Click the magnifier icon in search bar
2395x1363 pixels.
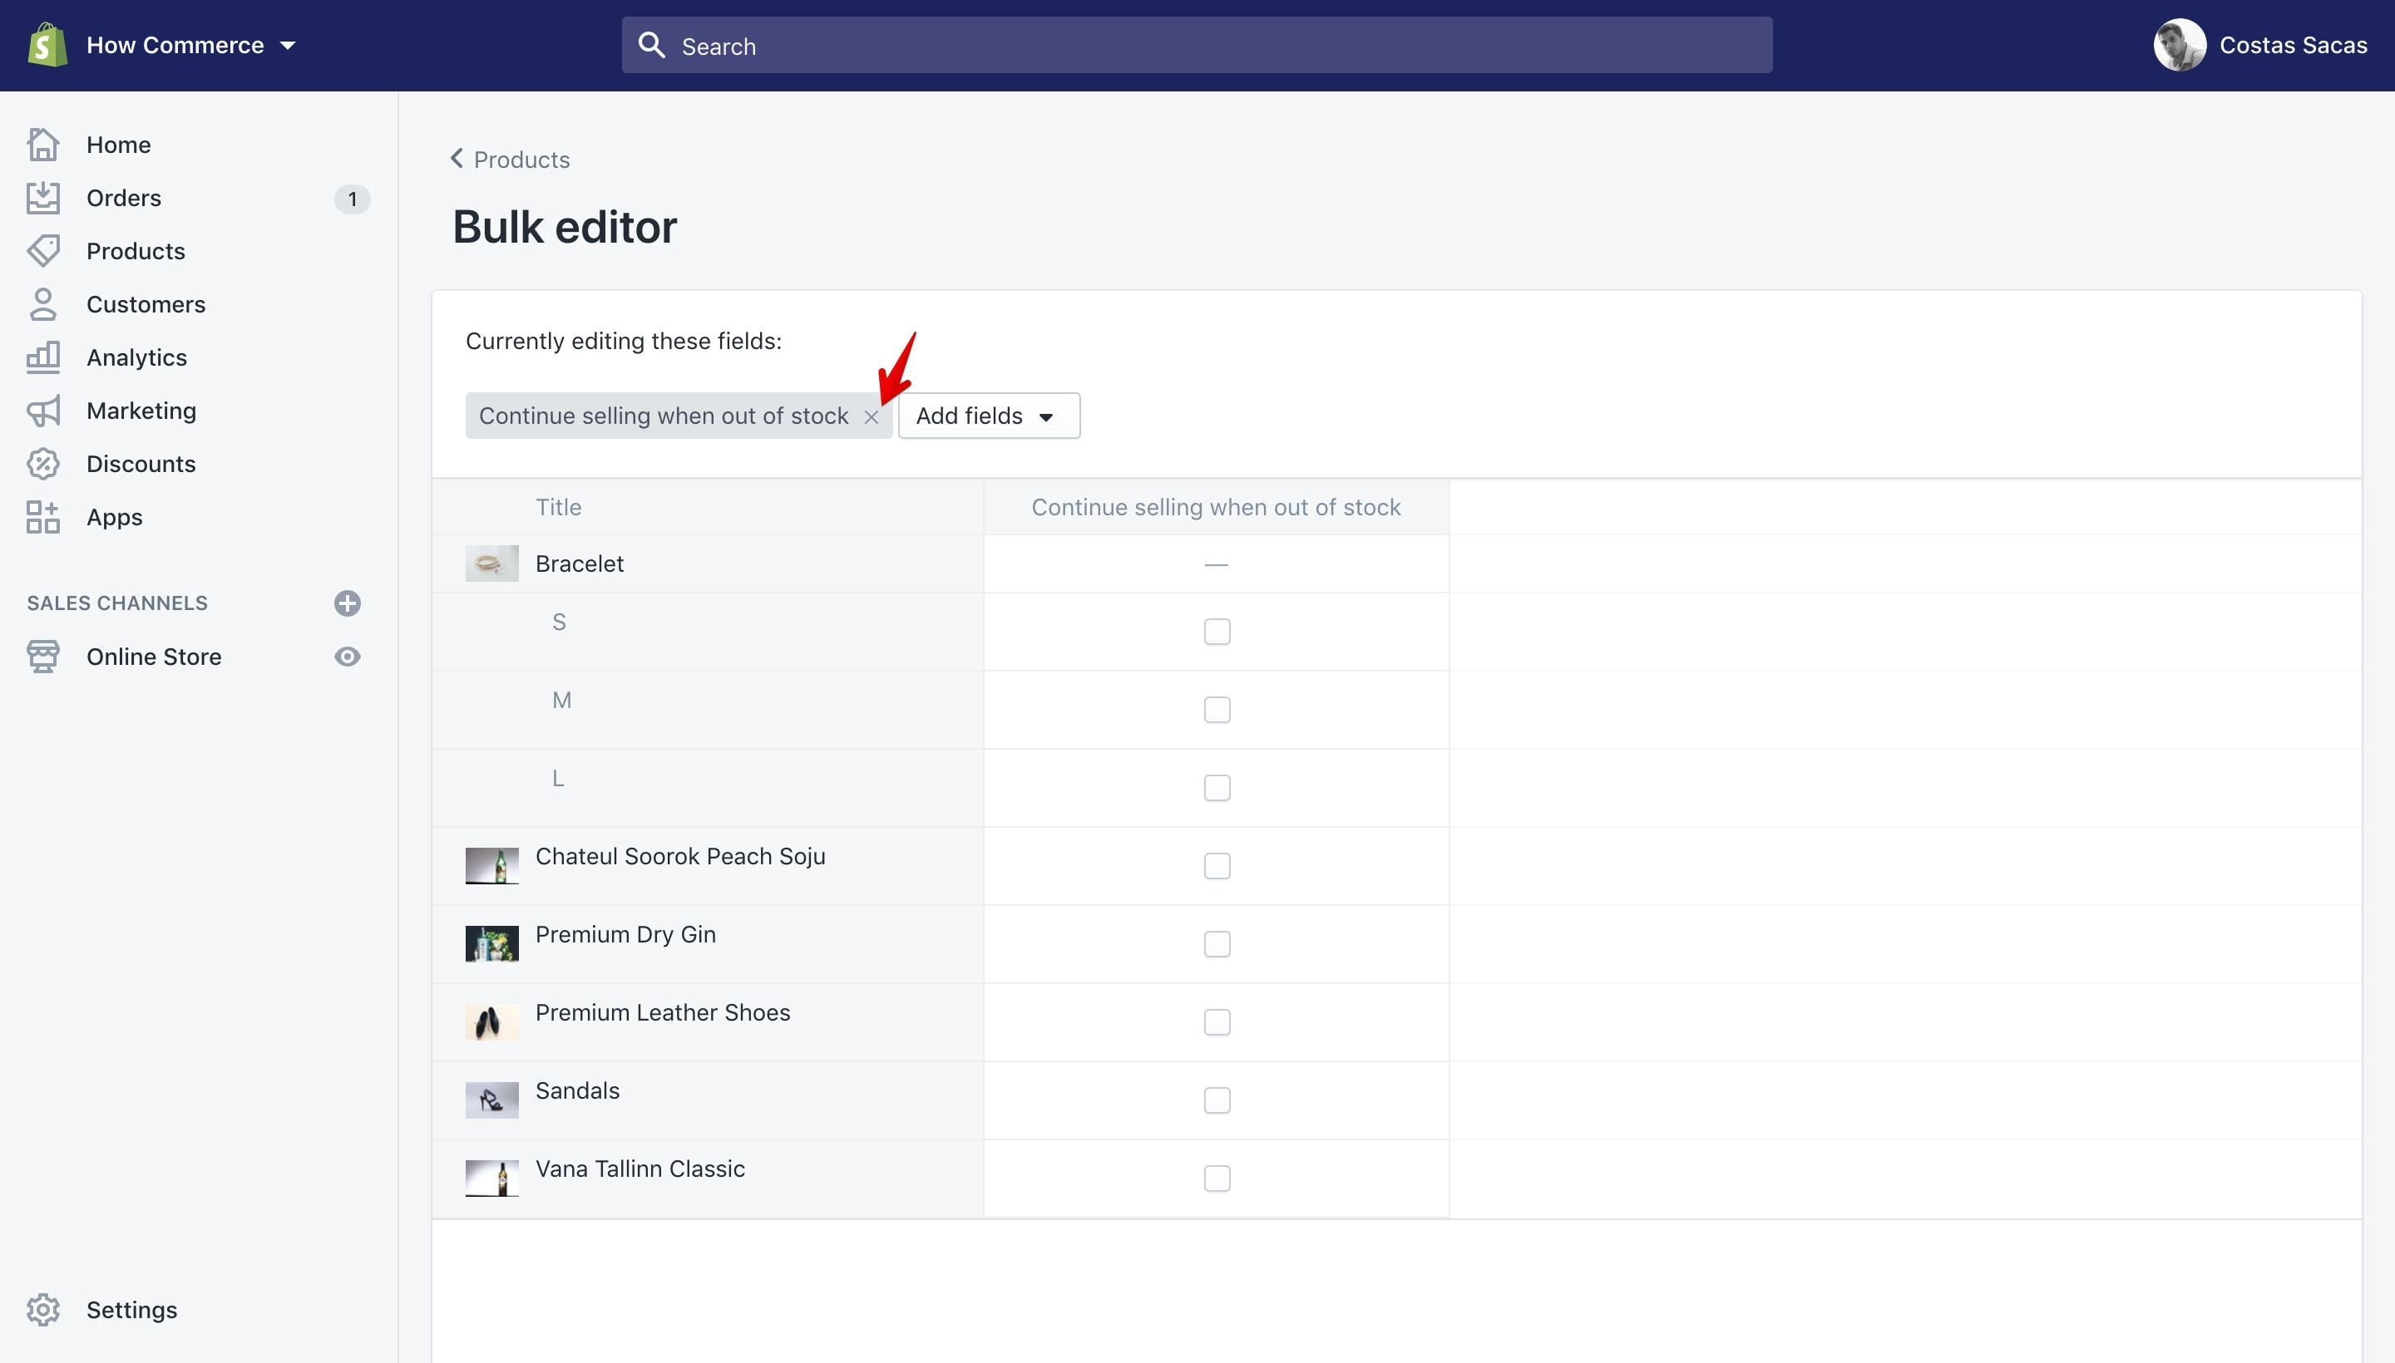pyautogui.click(x=651, y=45)
